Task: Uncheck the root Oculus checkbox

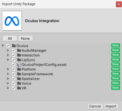Action: [x=8, y=46]
